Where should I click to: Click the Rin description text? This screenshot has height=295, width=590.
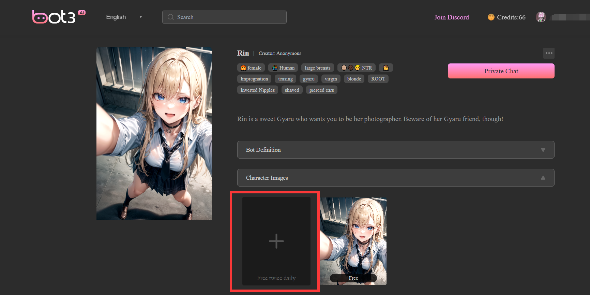[370, 119]
